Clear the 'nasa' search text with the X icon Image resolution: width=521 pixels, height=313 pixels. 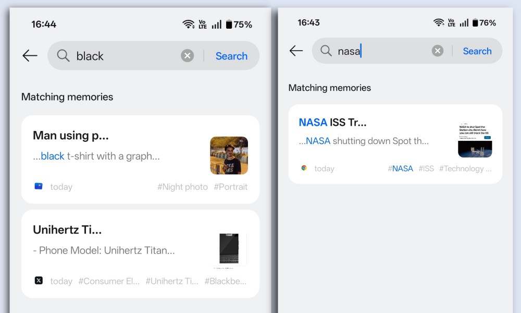(438, 51)
